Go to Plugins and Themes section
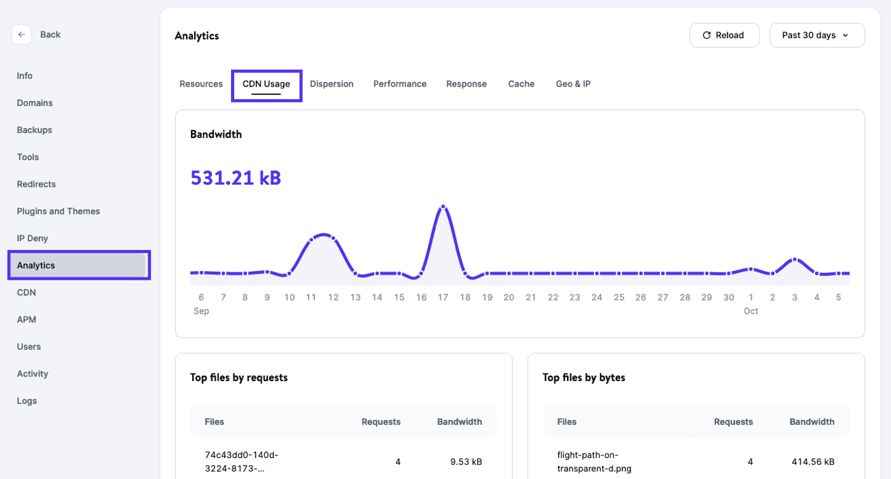This screenshot has width=891, height=479. [x=58, y=211]
